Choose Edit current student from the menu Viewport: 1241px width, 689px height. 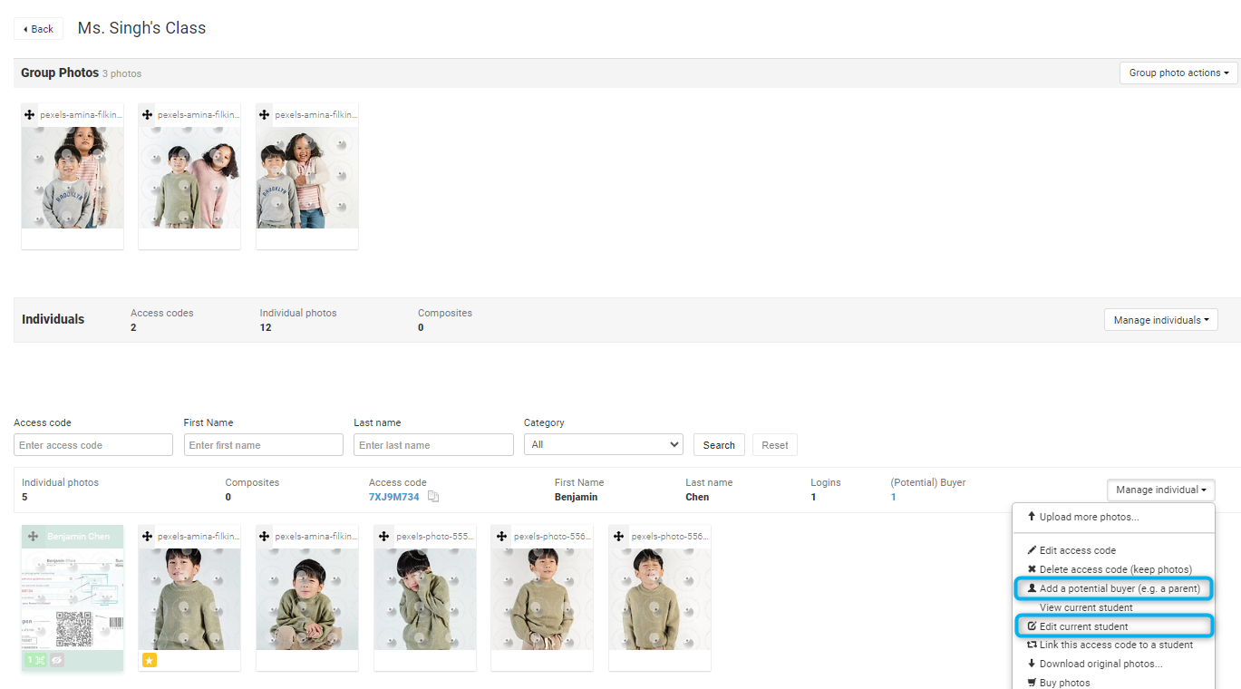coord(1113,626)
